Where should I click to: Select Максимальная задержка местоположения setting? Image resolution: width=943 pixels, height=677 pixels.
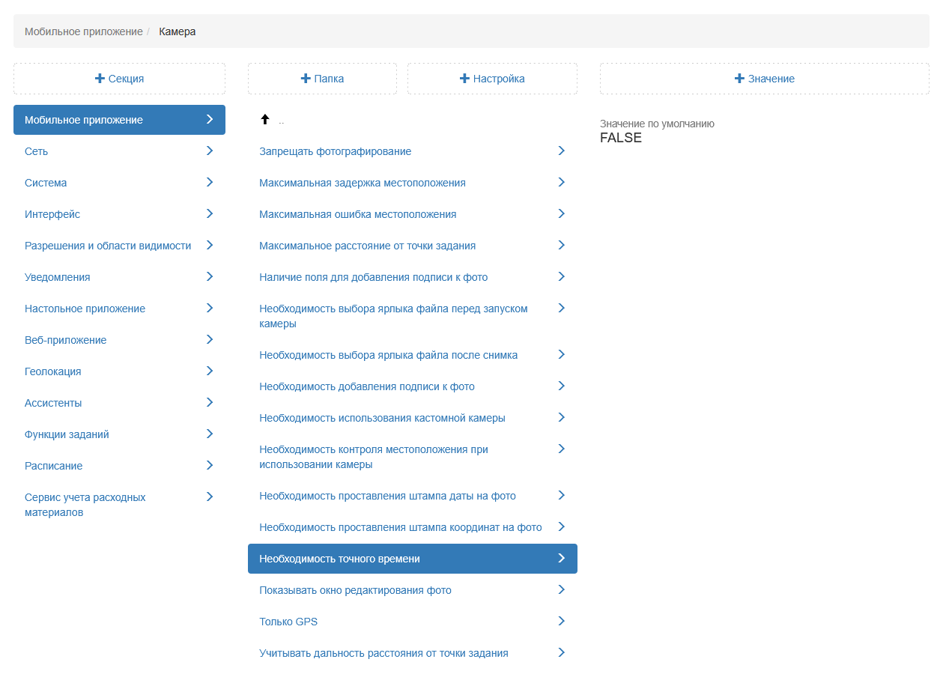pyautogui.click(x=362, y=183)
